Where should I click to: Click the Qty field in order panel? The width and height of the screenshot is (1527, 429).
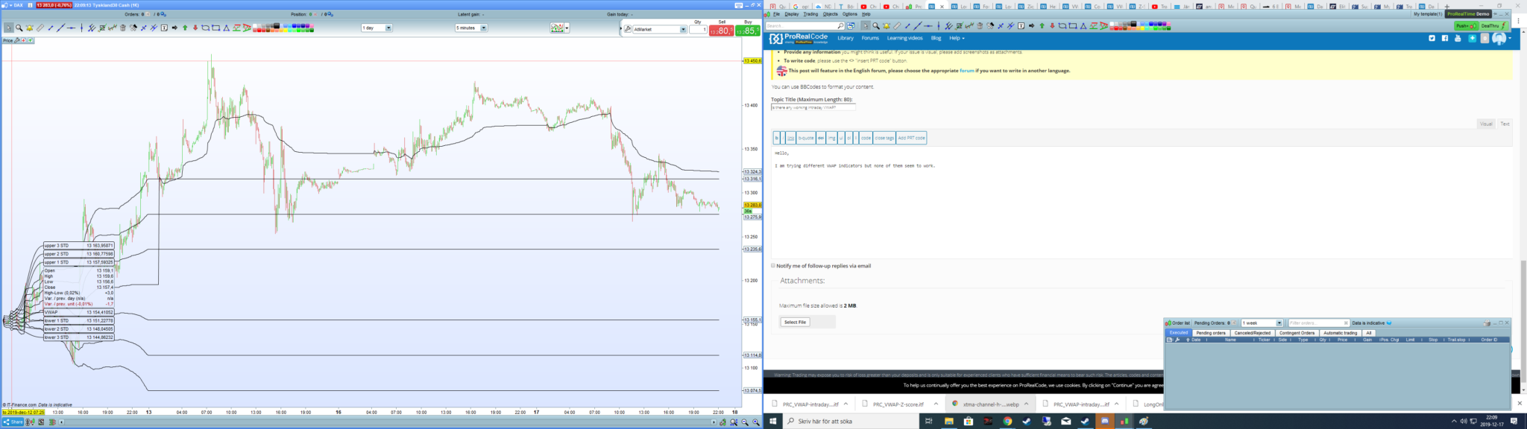[699, 29]
